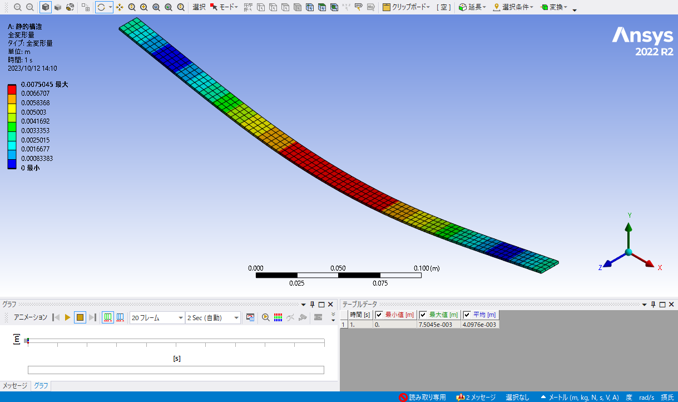Select the 7.5045e-003 maximum value cell
This screenshot has width=678, height=402.
pyautogui.click(x=439, y=324)
